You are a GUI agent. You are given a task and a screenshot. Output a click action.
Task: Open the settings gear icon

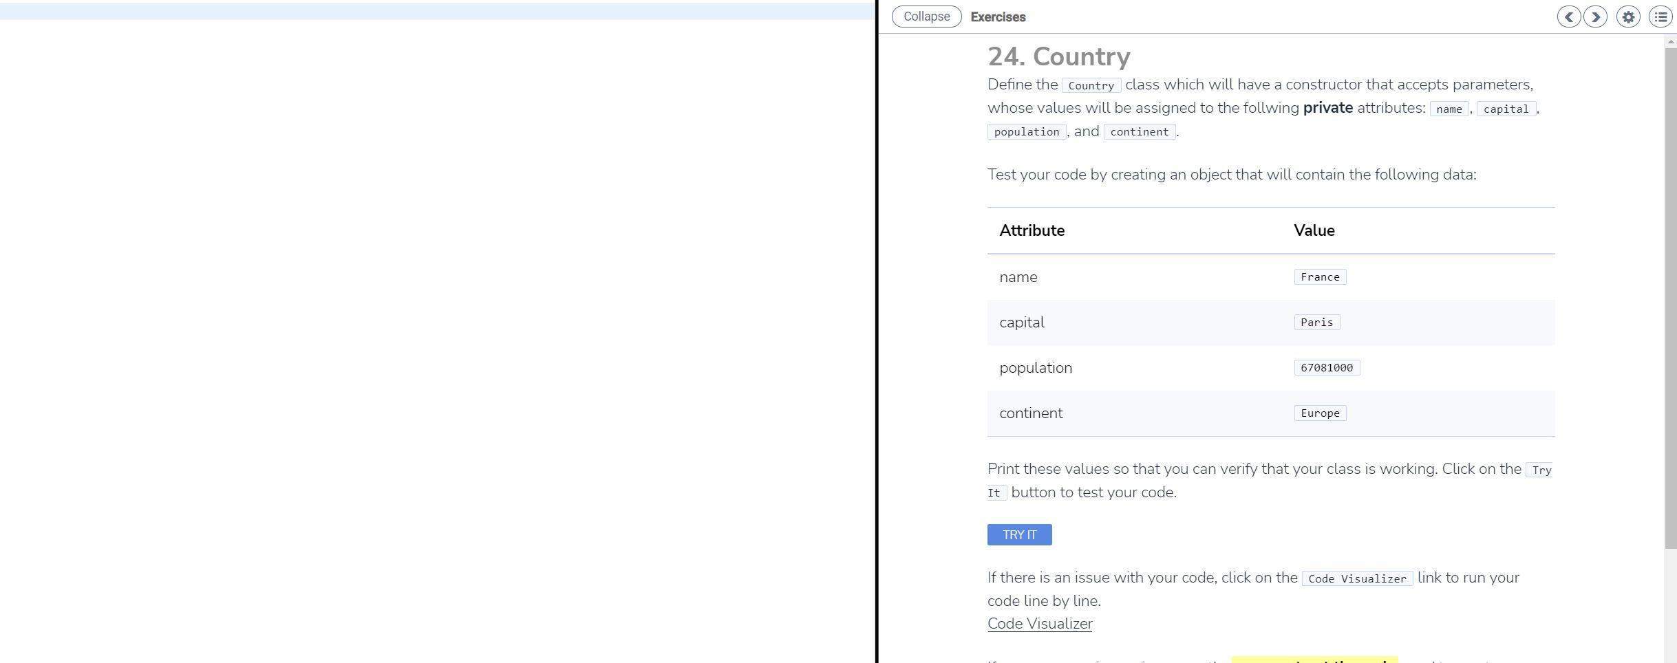tap(1628, 17)
